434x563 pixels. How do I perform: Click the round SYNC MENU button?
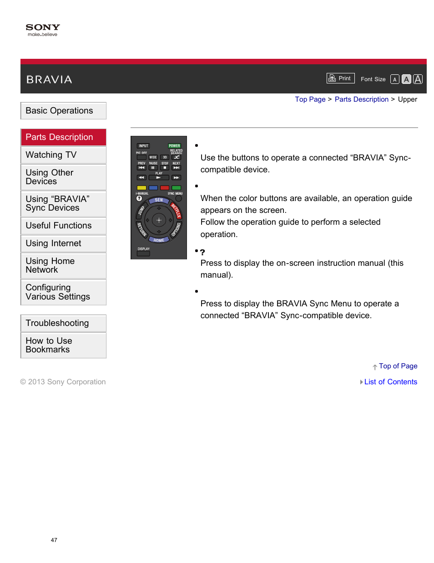[179, 198]
